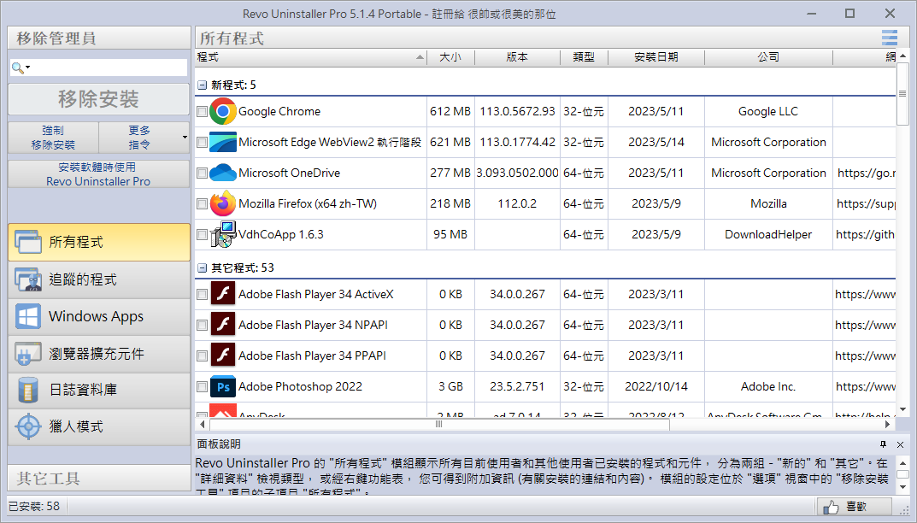Collapse the 新程式: 5 group
Screen dimensions: 917x523
click(x=202, y=85)
